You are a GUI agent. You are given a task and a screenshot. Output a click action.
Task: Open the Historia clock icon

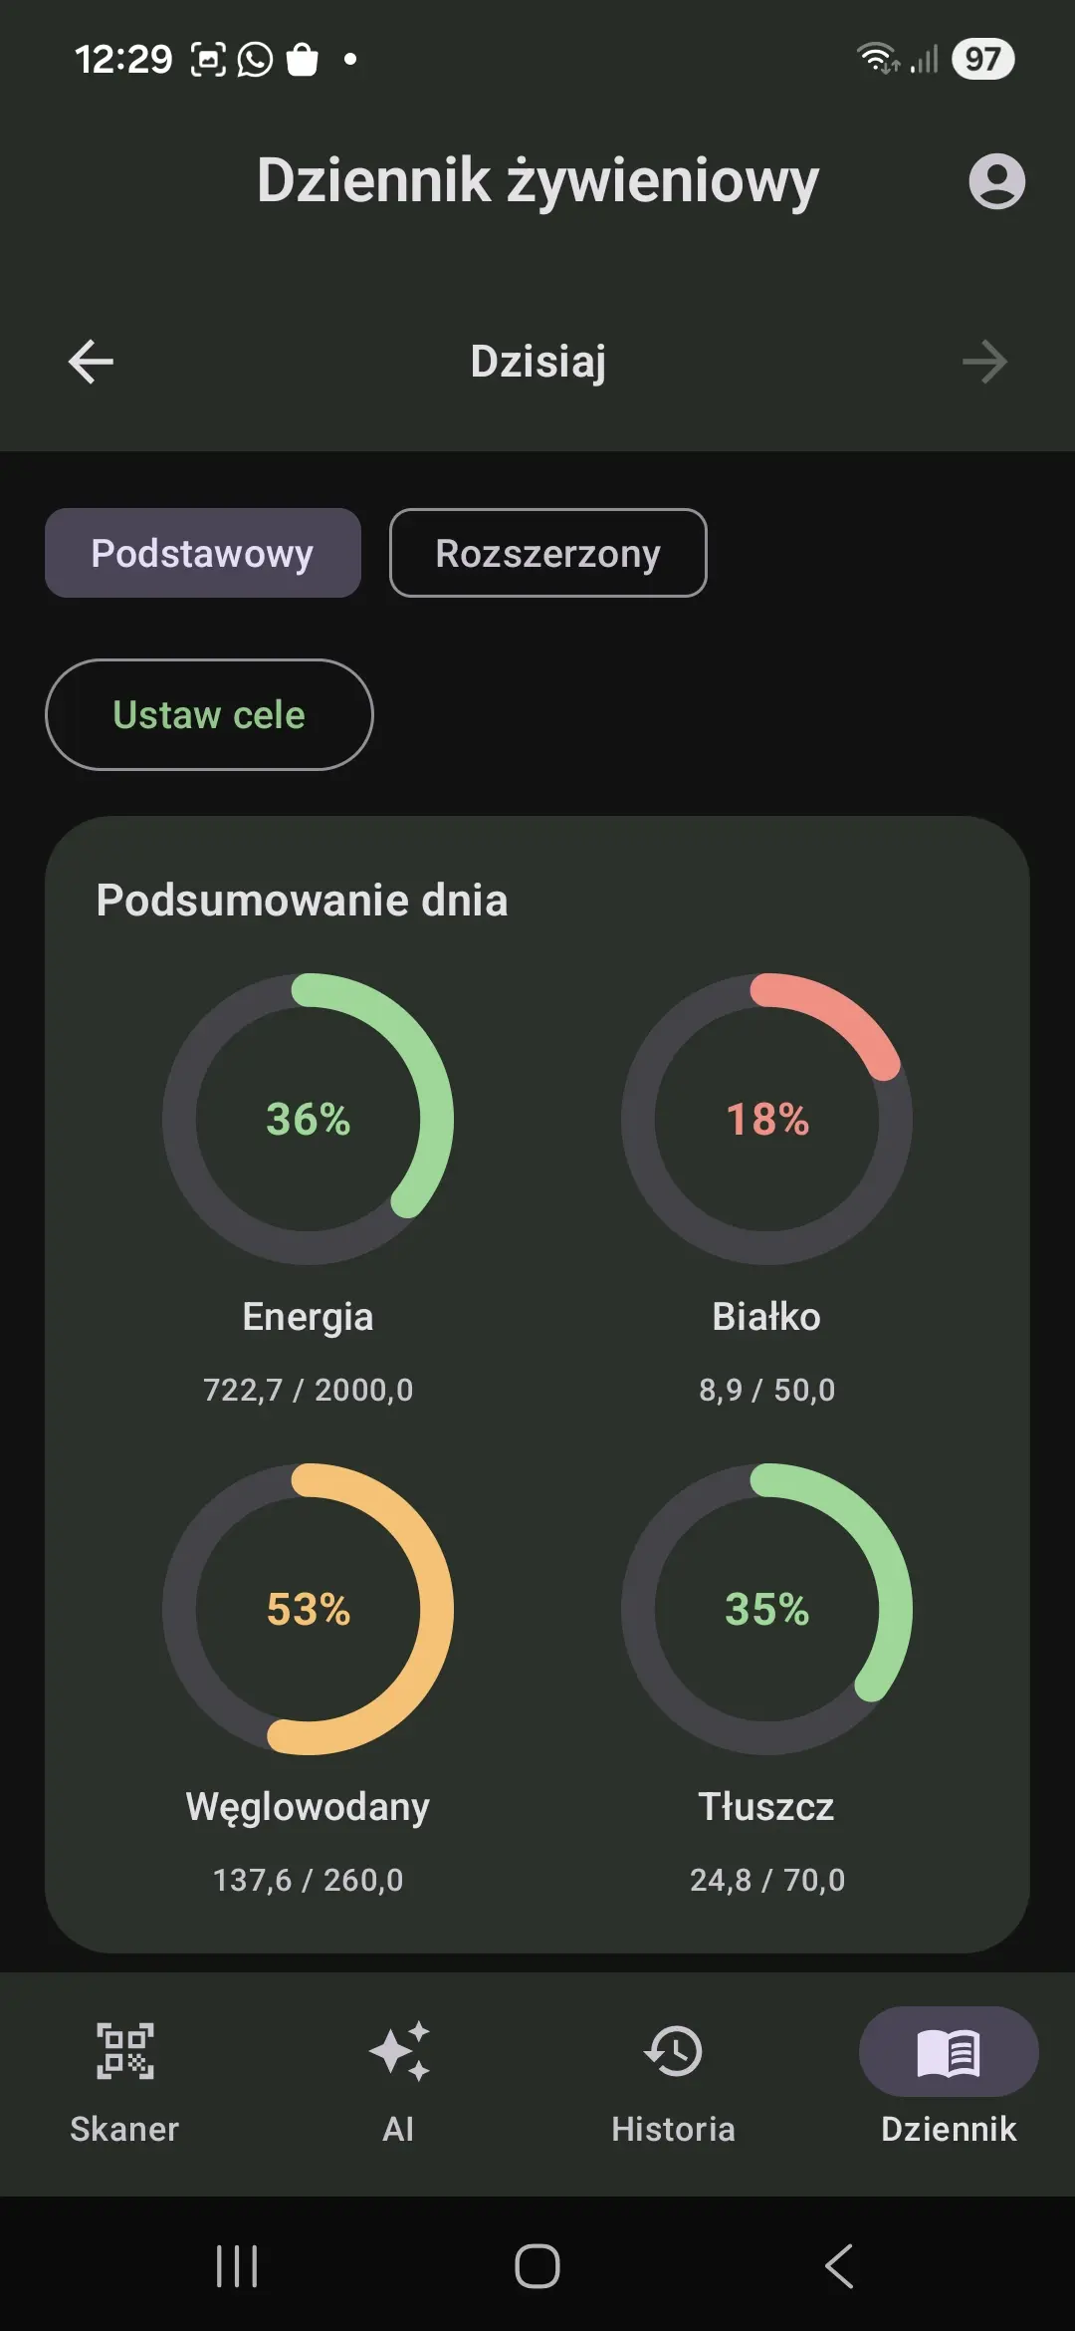674,2051
